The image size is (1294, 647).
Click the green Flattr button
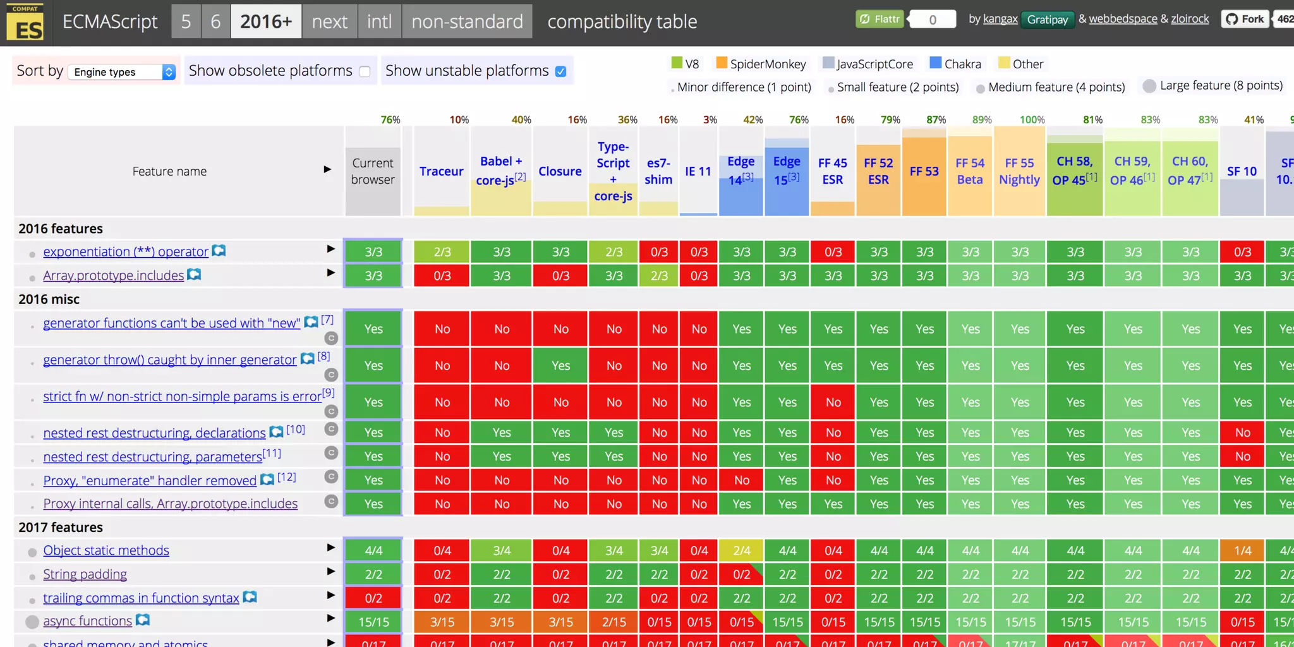[880, 19]
